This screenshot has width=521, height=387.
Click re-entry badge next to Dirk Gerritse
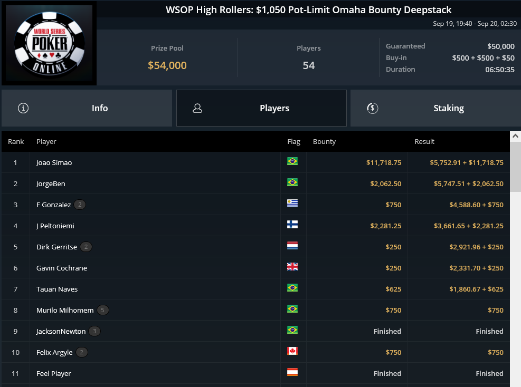click(86, 247)
